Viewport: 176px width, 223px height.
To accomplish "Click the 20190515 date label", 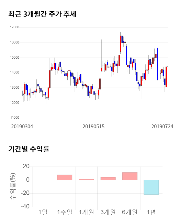I will [94, 126].
